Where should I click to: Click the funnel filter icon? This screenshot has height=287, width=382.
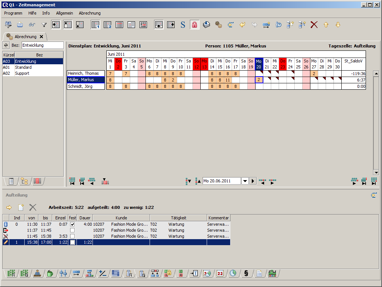click(44, 25)
